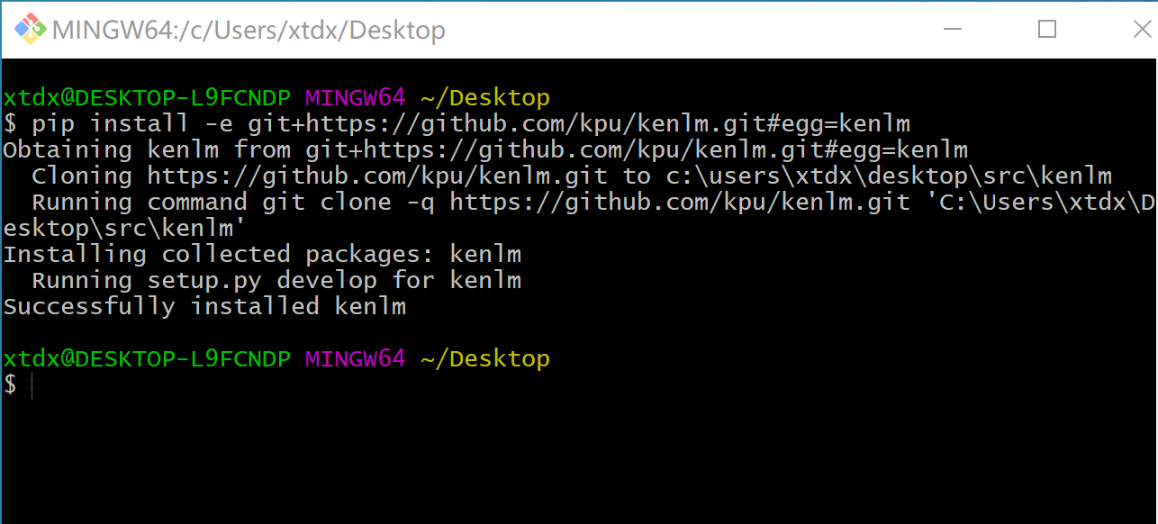
Task: Minimize the MINGW64 terminal window
Action: point(953,30)
